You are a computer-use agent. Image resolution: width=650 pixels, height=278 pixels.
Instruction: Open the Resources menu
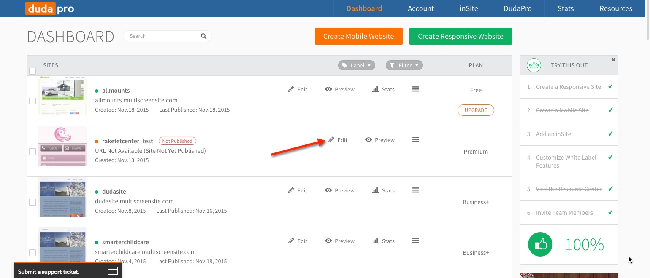(616, 8)
